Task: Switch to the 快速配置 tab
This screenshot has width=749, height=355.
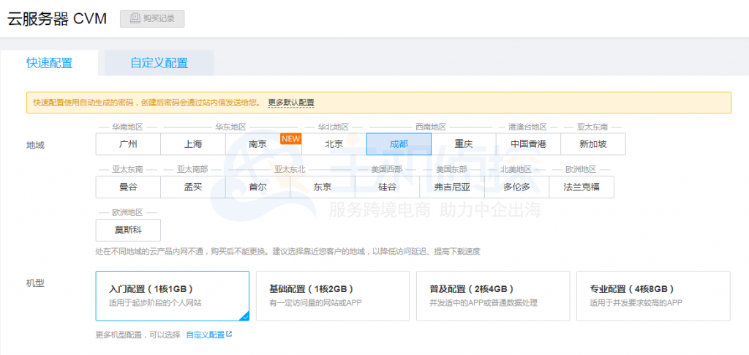Action: pyautogui.click(x=49, y=63)
